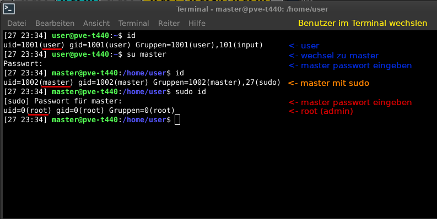Open the Terminal menu
The width and height of the screenshot is (437, 219).
[x=134, y=23]
